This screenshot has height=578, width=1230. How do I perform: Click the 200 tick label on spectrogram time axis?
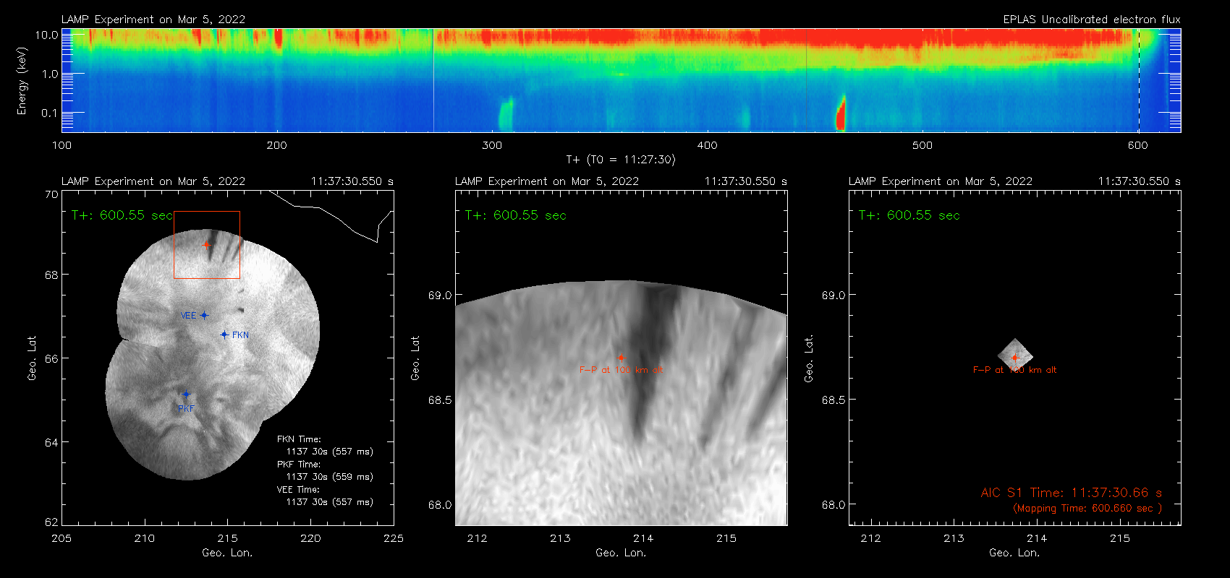click(x=277, y=145)
